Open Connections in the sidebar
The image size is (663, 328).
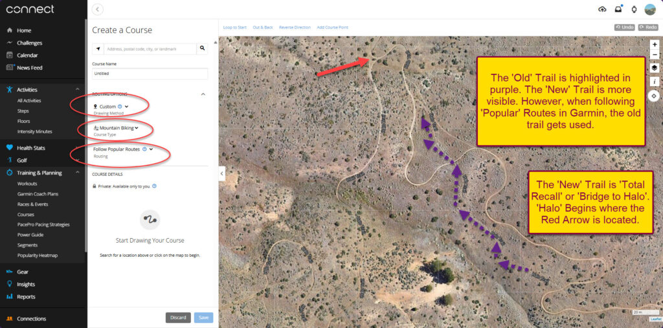(x=31, y=319)
